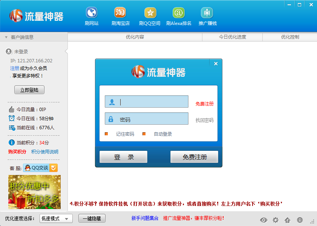Screen dimensions: 317x226
Task: Open the title bar dropdown menu arrow
Action: click(289, 5)
